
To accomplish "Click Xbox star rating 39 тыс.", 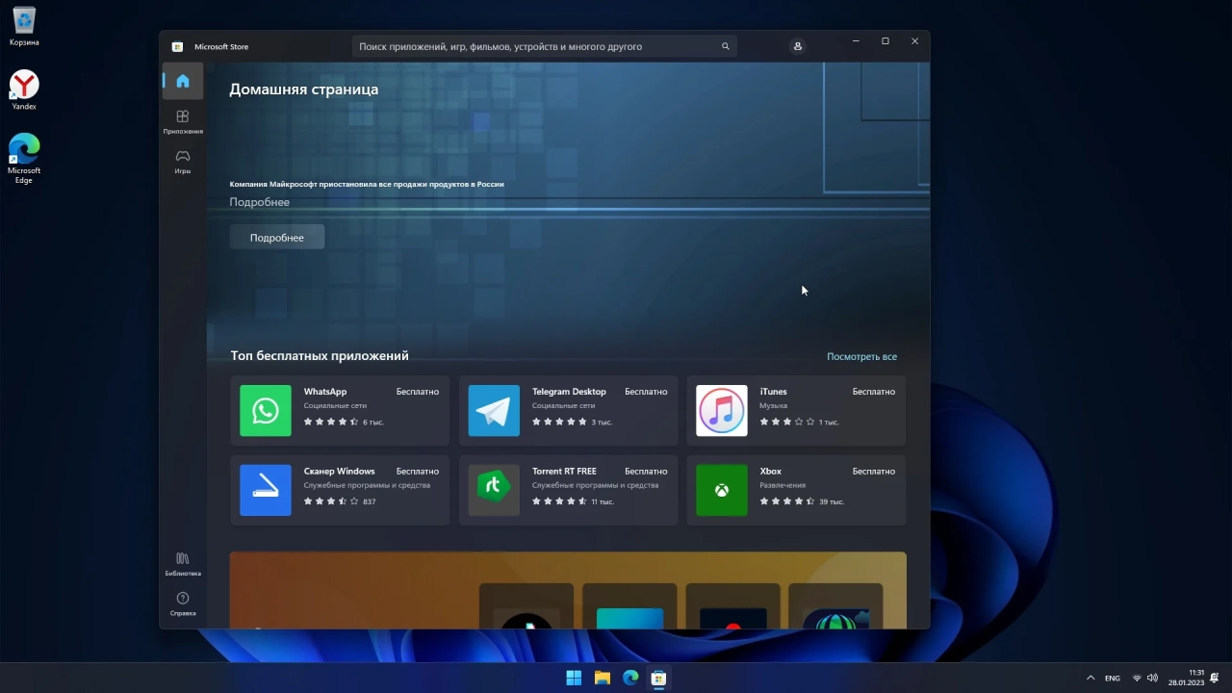I will pyautogui.click(x=802, y=501).
